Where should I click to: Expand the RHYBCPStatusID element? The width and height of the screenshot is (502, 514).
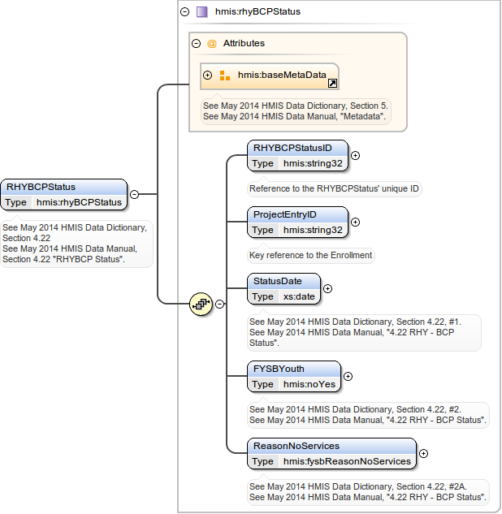coord(355,155)
